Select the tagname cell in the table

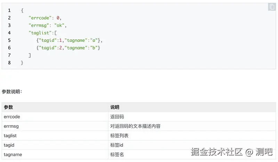[13, 154]
